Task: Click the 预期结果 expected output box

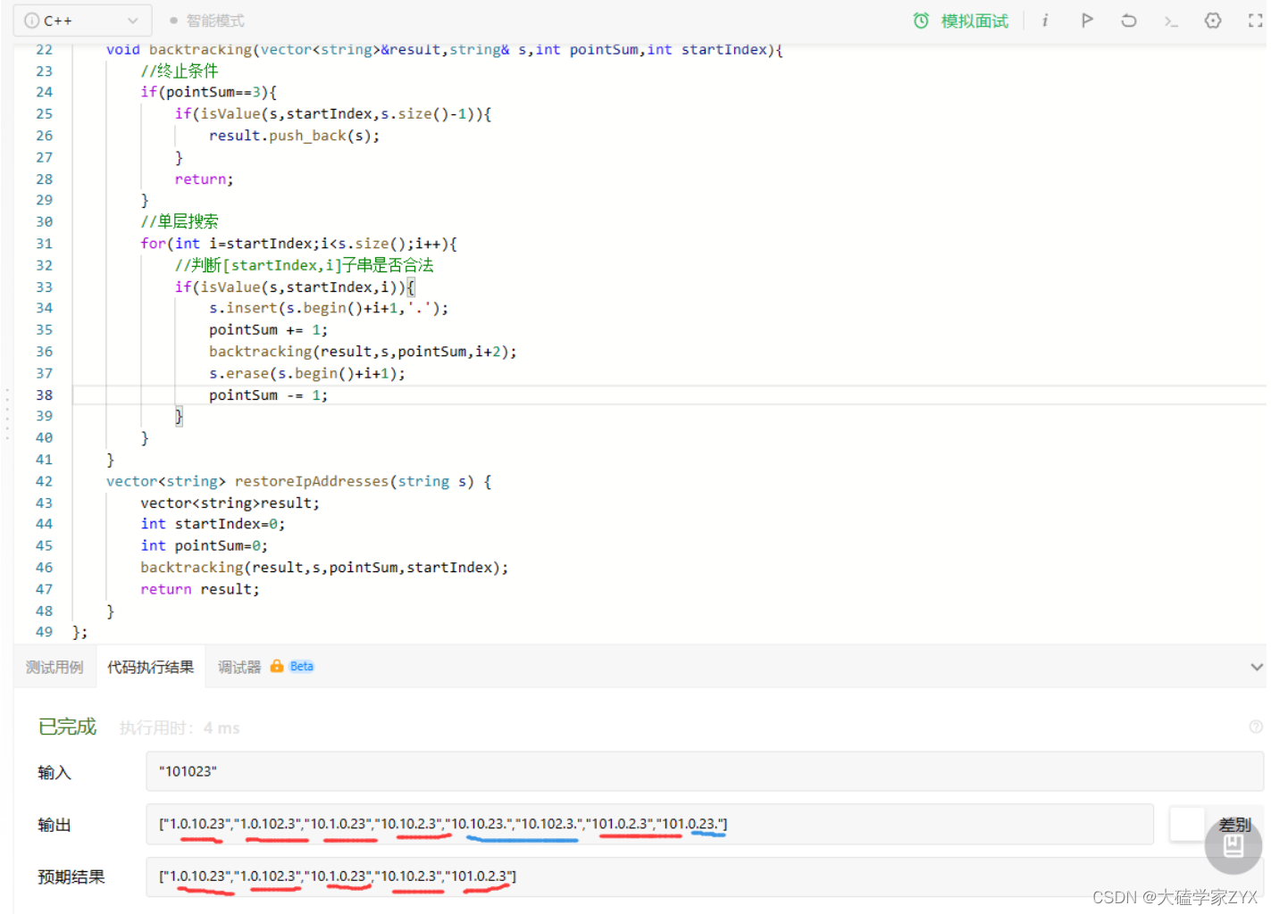Action: click(x=705, y=877)
